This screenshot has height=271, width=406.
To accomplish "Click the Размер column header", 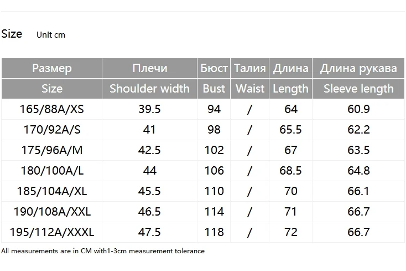I will (x=52, y=68).
